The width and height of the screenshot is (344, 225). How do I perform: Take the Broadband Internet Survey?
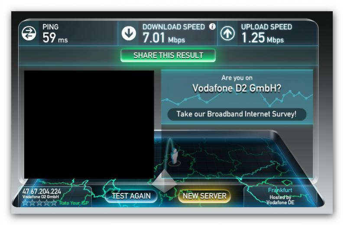coord(237,114)
